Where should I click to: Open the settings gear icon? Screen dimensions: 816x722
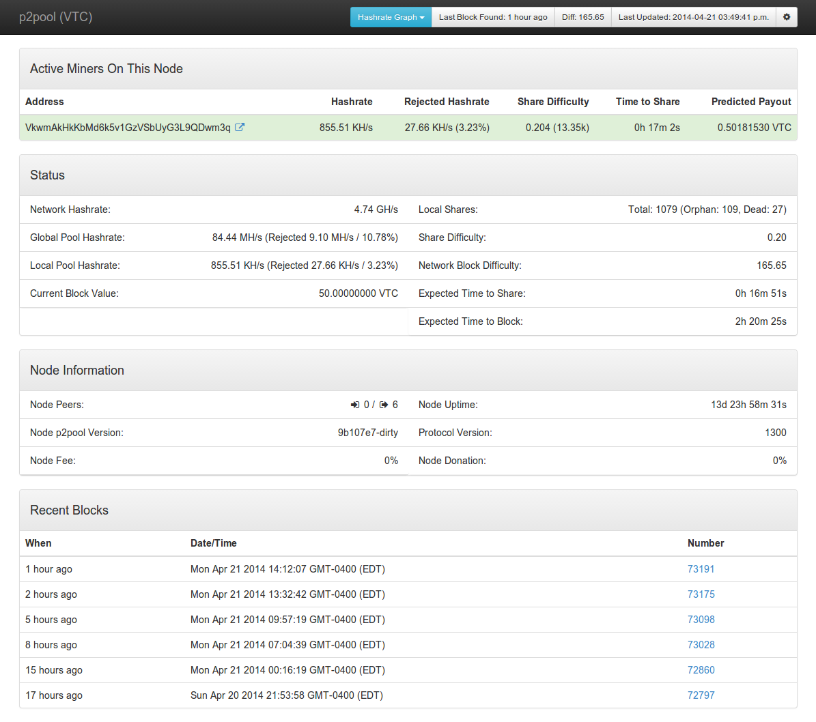(787, 17)
